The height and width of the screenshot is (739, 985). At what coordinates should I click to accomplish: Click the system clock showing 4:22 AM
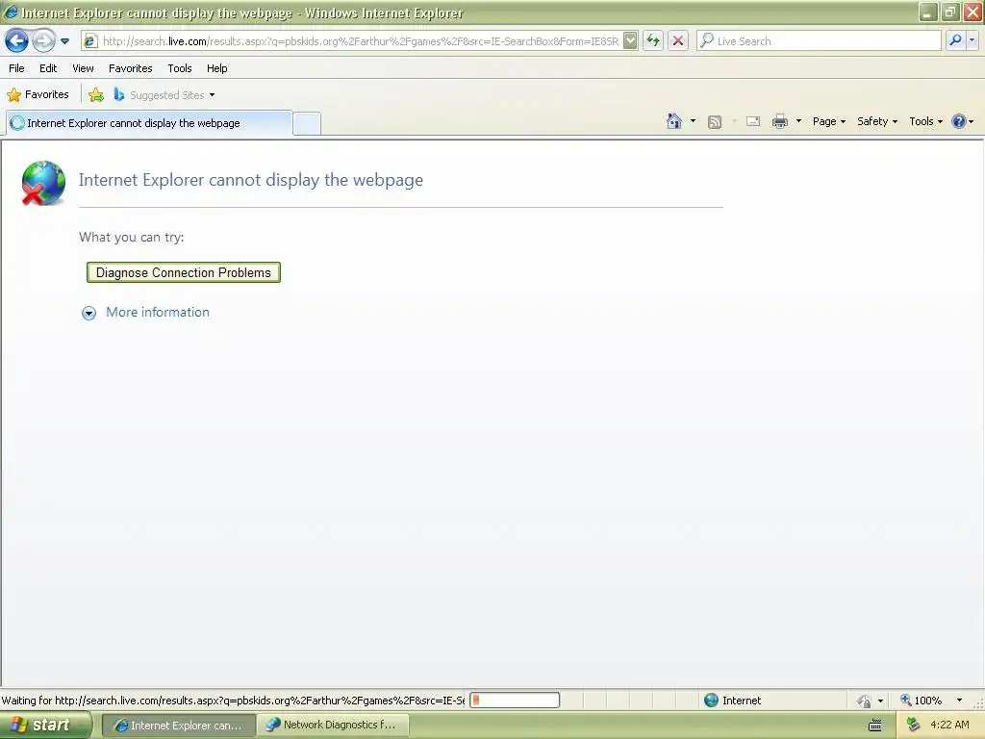click(x=949, y=726)
